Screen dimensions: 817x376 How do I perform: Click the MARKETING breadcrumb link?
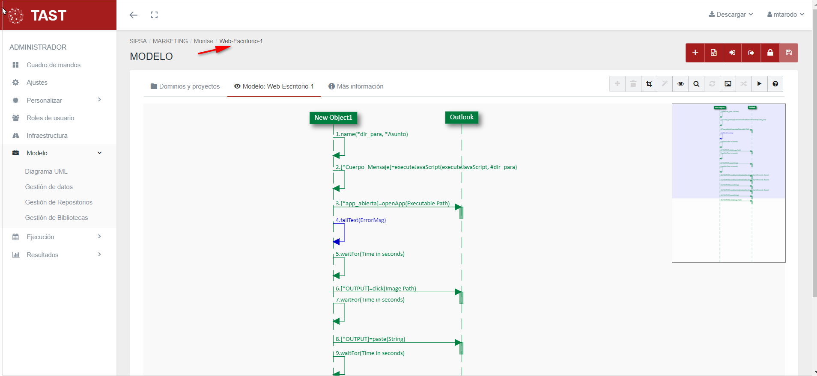click(x=170, y=41)
